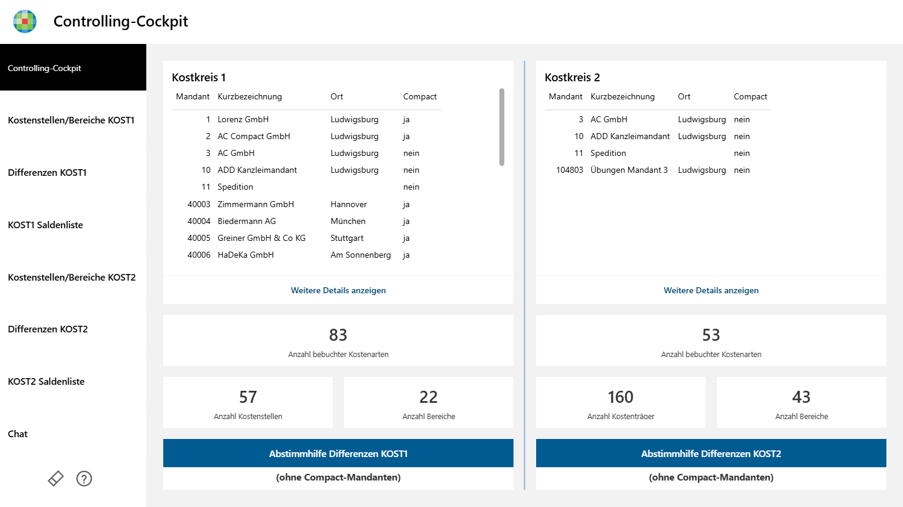
Task: Click the Mandant column header in Kostkreis 2
Action: click(x=566, y=96)
